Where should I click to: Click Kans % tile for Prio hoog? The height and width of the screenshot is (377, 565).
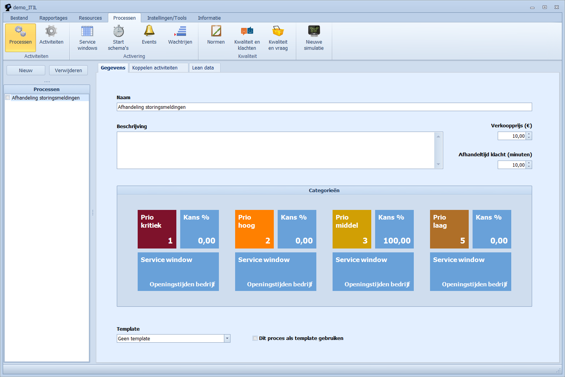(297, 229)
